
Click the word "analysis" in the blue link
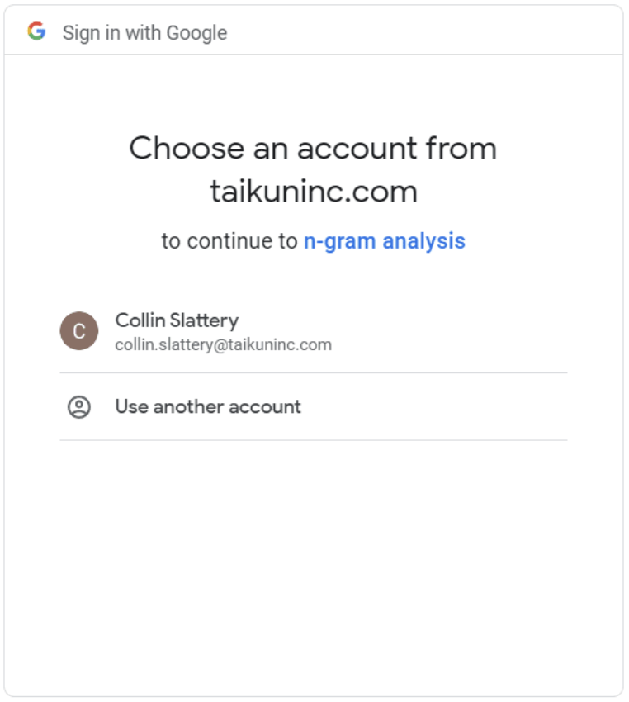(423, 241)
